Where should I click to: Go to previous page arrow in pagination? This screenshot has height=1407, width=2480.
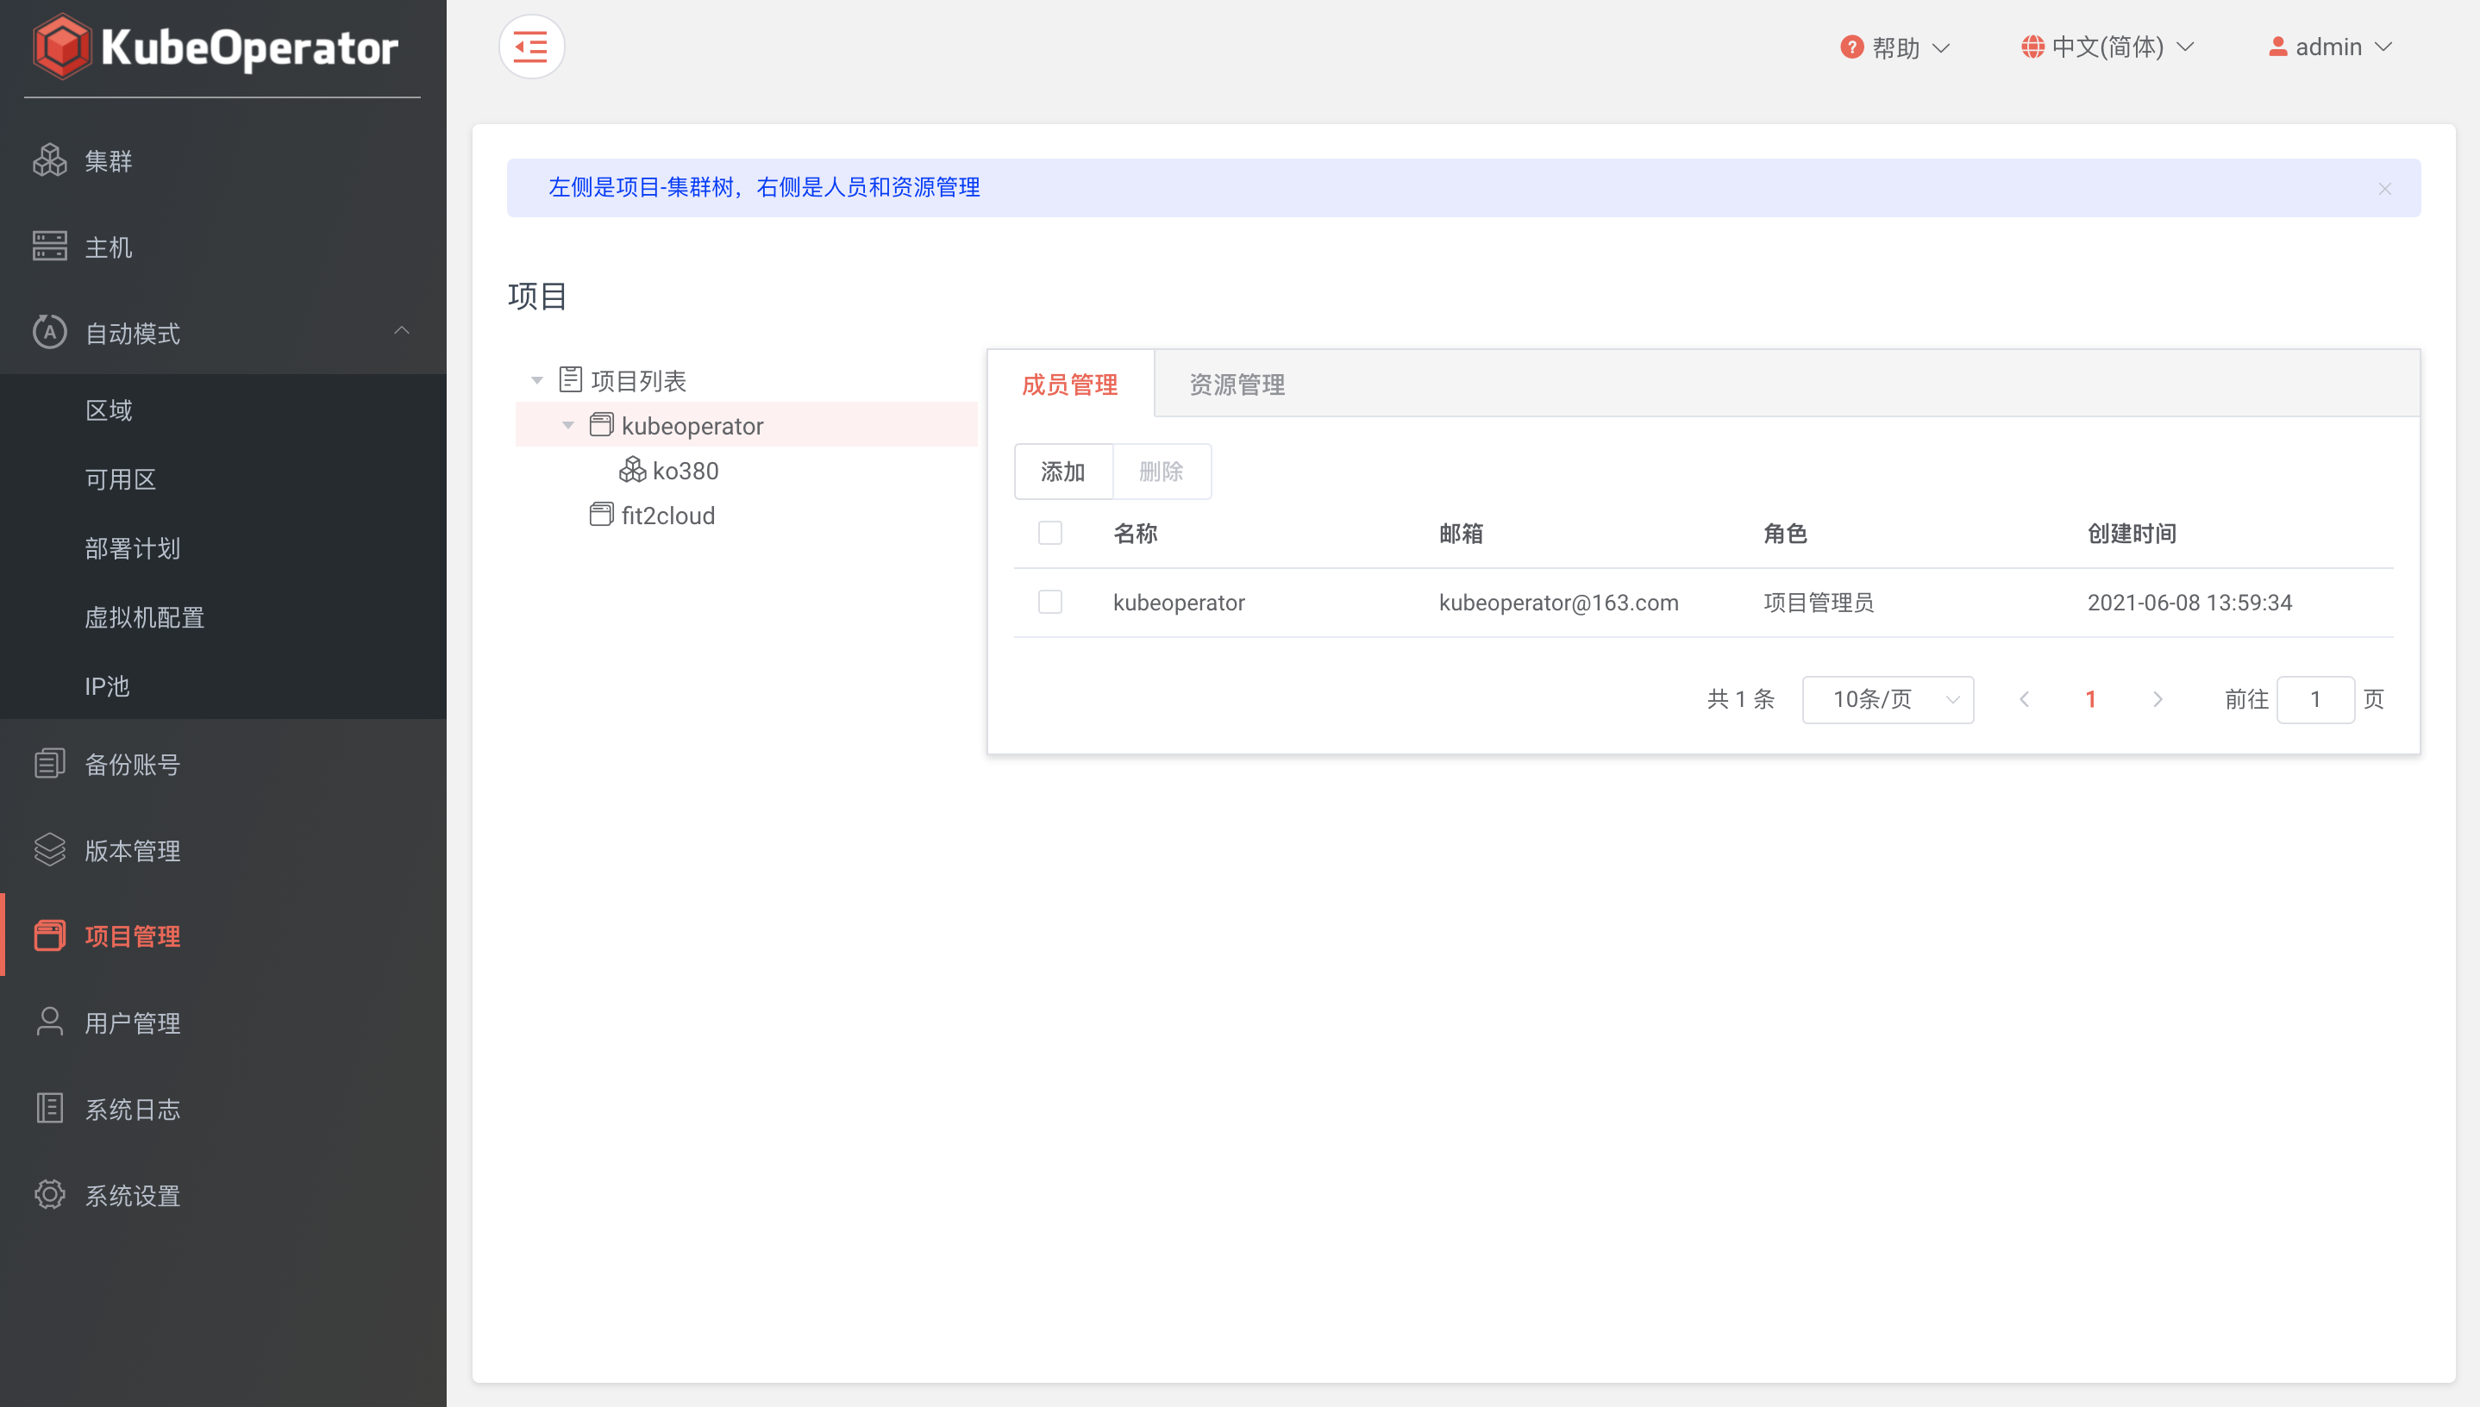pos(2024,698)
